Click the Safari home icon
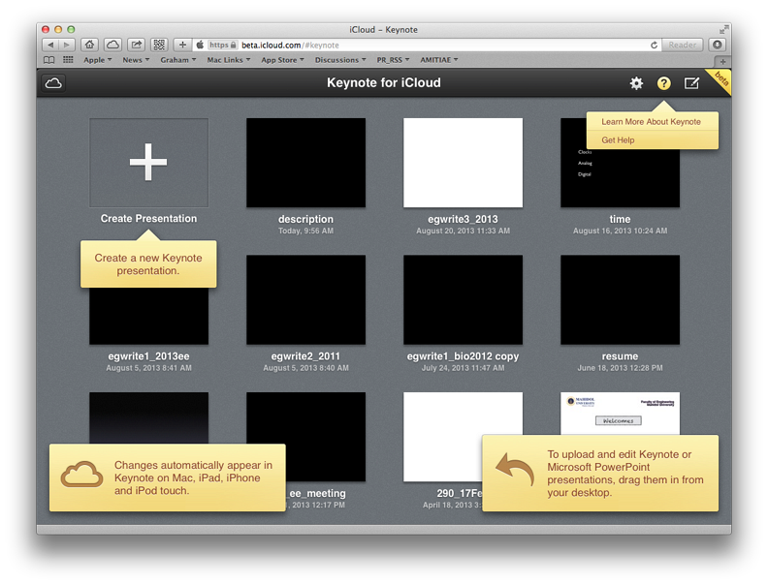The image size is (768, 585). coord(89,45)
